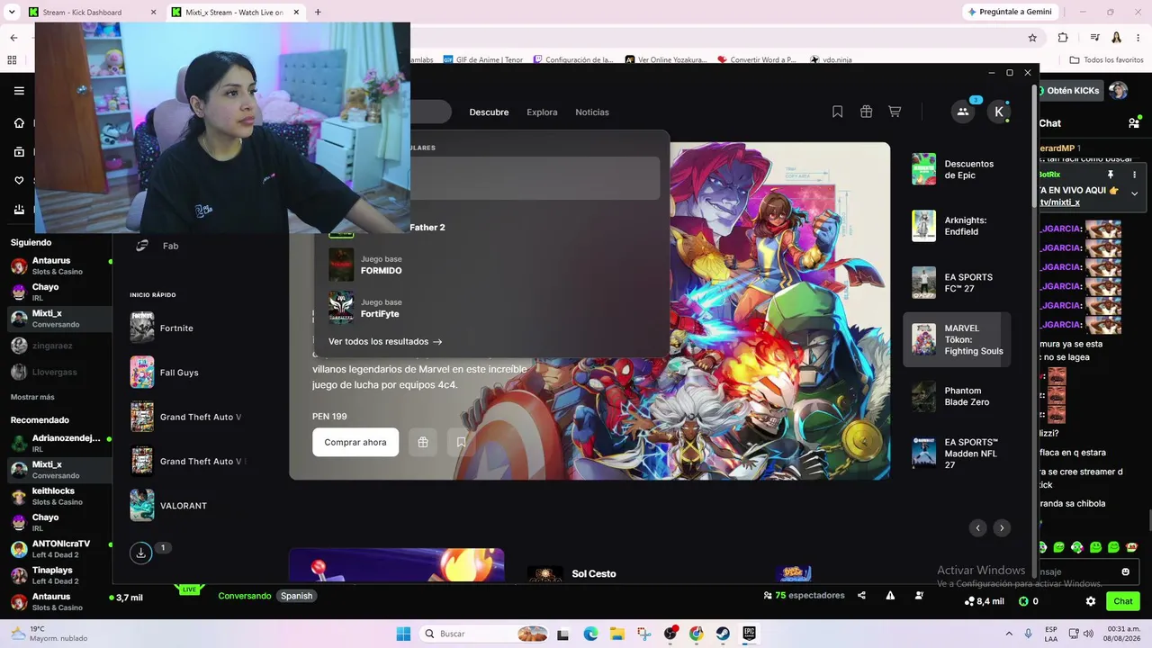1152x648 pixels.
Task: Select the Mixti_x Stream browser tab
Action: 234,13
